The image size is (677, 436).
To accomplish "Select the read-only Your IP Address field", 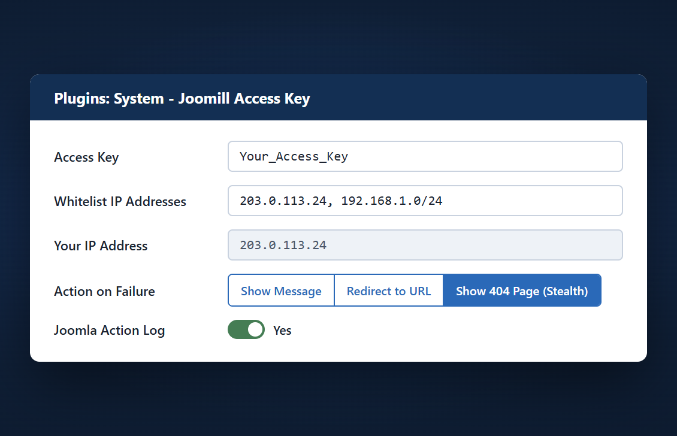I will pos(425,245).
